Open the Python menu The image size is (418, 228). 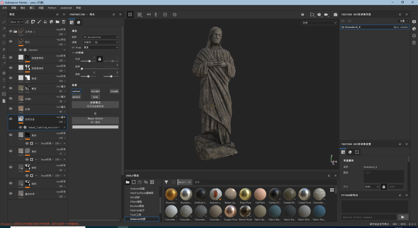tap(52, 8)
